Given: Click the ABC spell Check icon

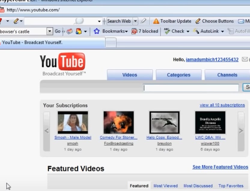Looking at the screenshot, I should [x=167, y=31].
